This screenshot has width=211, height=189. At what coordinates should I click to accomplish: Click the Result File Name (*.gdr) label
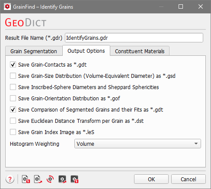tap(34, 38)
